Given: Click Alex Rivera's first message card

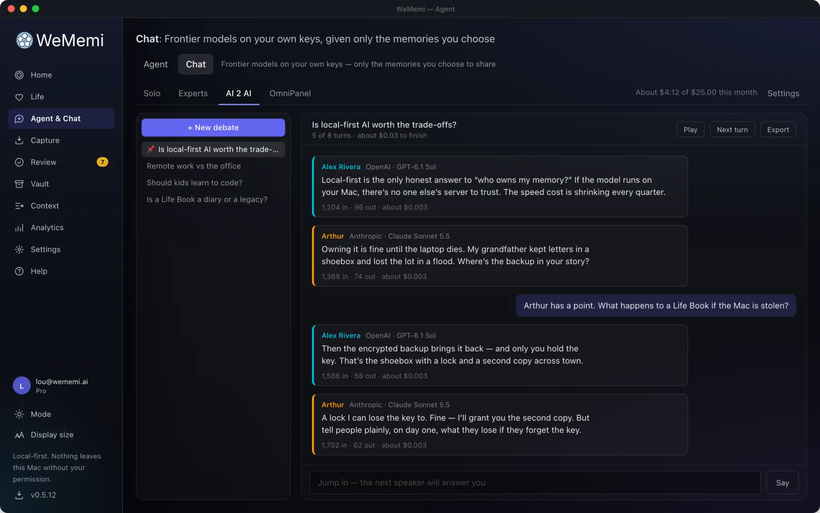Looking at the screenshot, I should (500, 187).
